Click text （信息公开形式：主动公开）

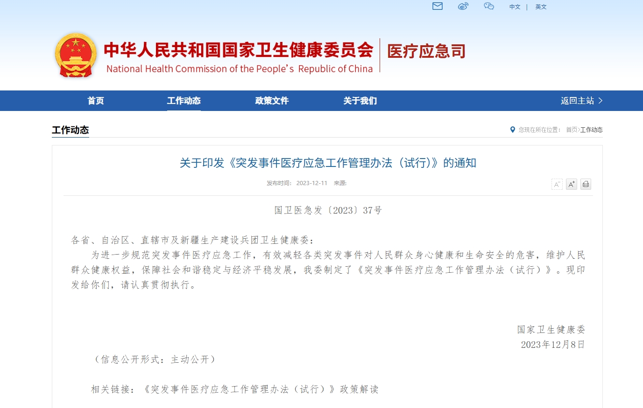[155, 360]
